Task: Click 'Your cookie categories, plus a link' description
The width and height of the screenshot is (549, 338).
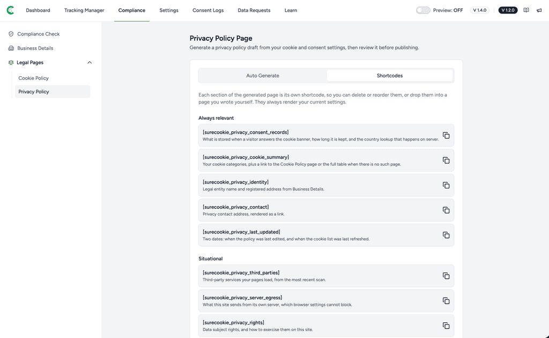Action: tap(302, 164)
